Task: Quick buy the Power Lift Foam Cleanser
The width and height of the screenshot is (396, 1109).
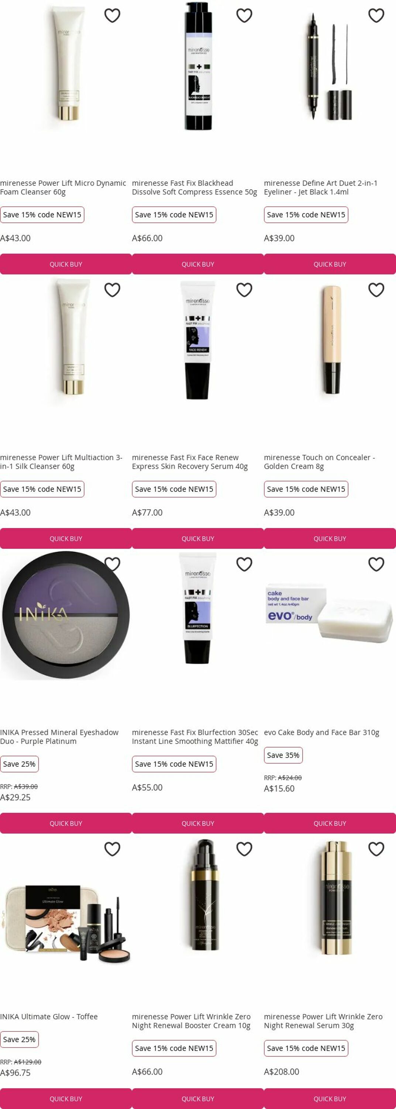Action: [66, 264]
